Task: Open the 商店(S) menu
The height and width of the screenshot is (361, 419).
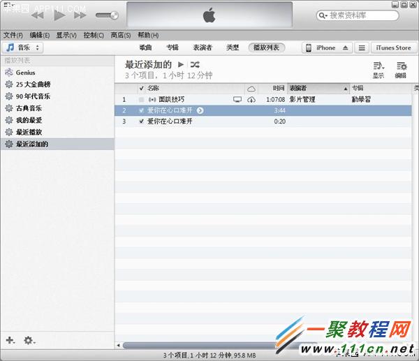Action: pyautogui.click(x=121, y=35)
